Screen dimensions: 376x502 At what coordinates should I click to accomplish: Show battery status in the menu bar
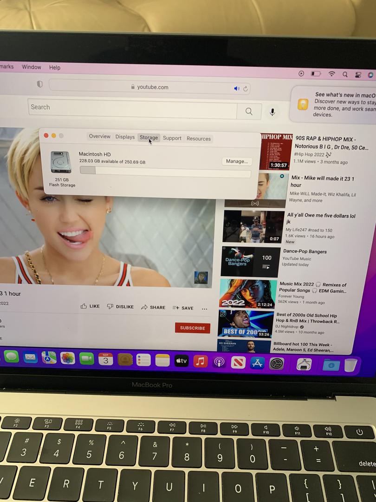[316, 74]
